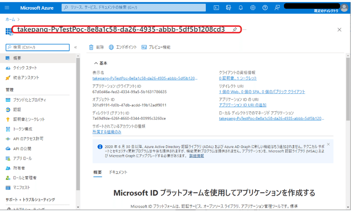Open the feedback icon in top bar
351x211 pixels.
click(x=277, y=7)
